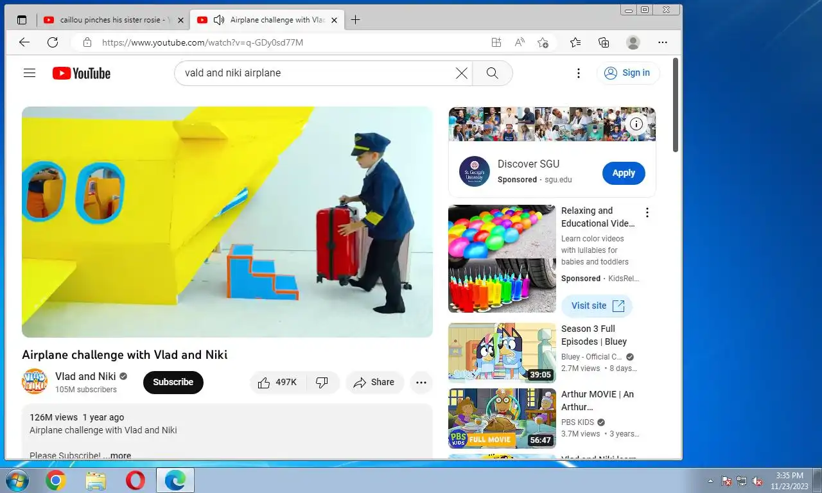View site information via the lock icon
822x493 pixels.
87,42
